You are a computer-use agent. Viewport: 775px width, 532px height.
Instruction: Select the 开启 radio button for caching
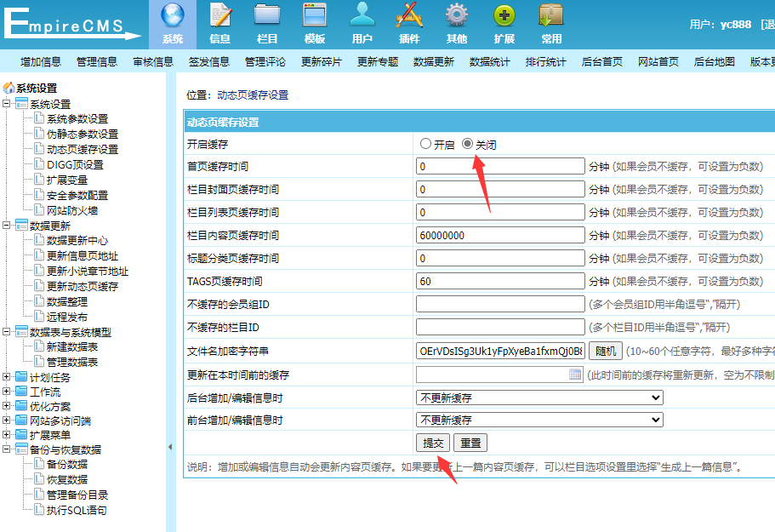click(x=424, y=143)
